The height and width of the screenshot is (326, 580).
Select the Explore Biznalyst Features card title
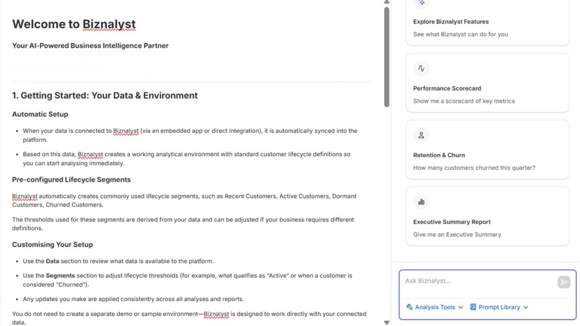(x=451, y=22)
